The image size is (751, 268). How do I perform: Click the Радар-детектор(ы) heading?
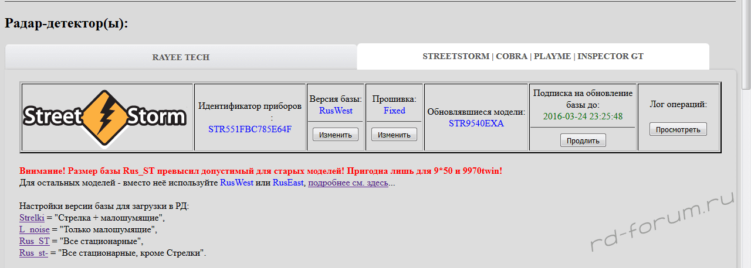pyautogui.click(x=66, y=24)
